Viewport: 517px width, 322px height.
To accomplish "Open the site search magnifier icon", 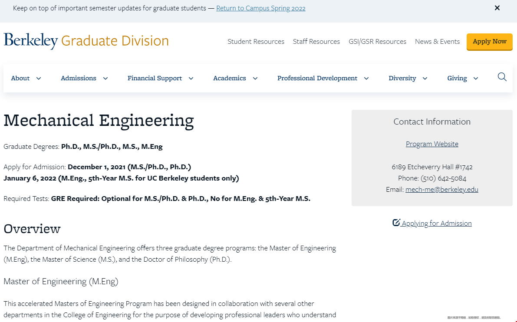I will click(x=502, y=77).
